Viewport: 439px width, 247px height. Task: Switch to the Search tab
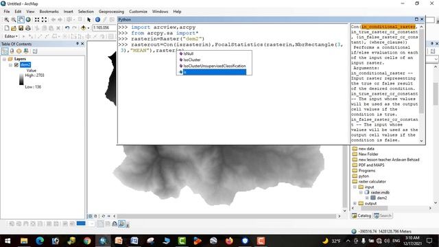coord(383,215)
